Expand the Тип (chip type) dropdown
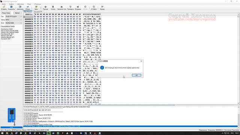The height and width of the screenshot is (135, 240). (21, 16)
